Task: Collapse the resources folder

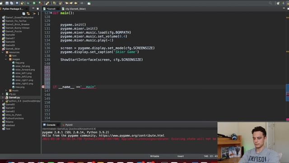Action: point(3,53)
